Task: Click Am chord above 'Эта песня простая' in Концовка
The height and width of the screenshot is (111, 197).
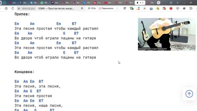Action: click(26, 91)
